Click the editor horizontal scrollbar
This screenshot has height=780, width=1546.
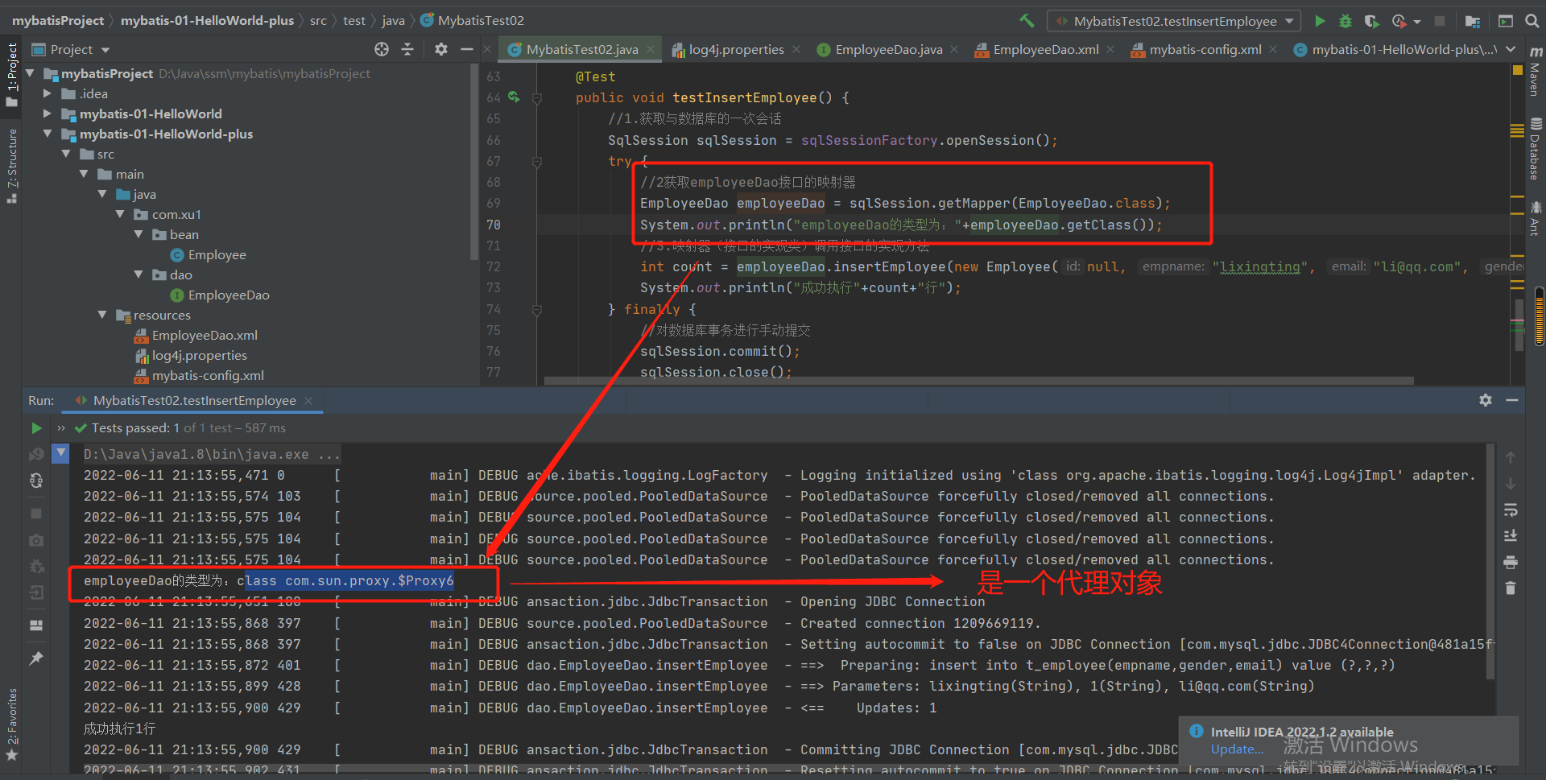click(978, 380)
